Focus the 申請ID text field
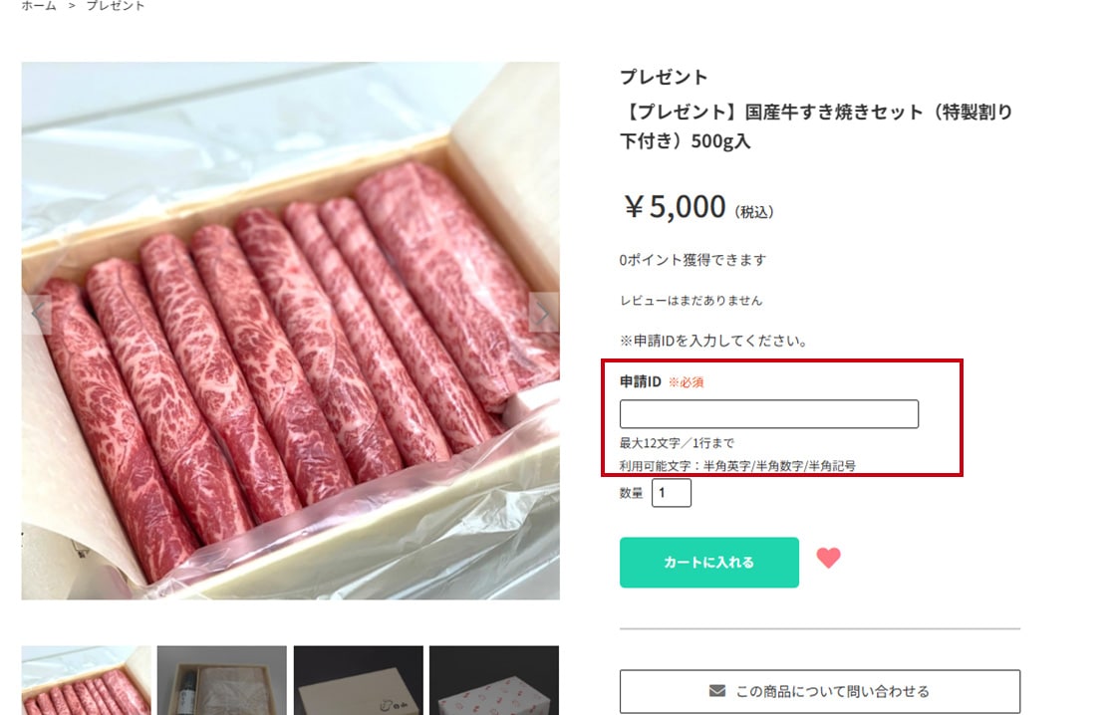1109x715 pixels. tap(768, 414)
